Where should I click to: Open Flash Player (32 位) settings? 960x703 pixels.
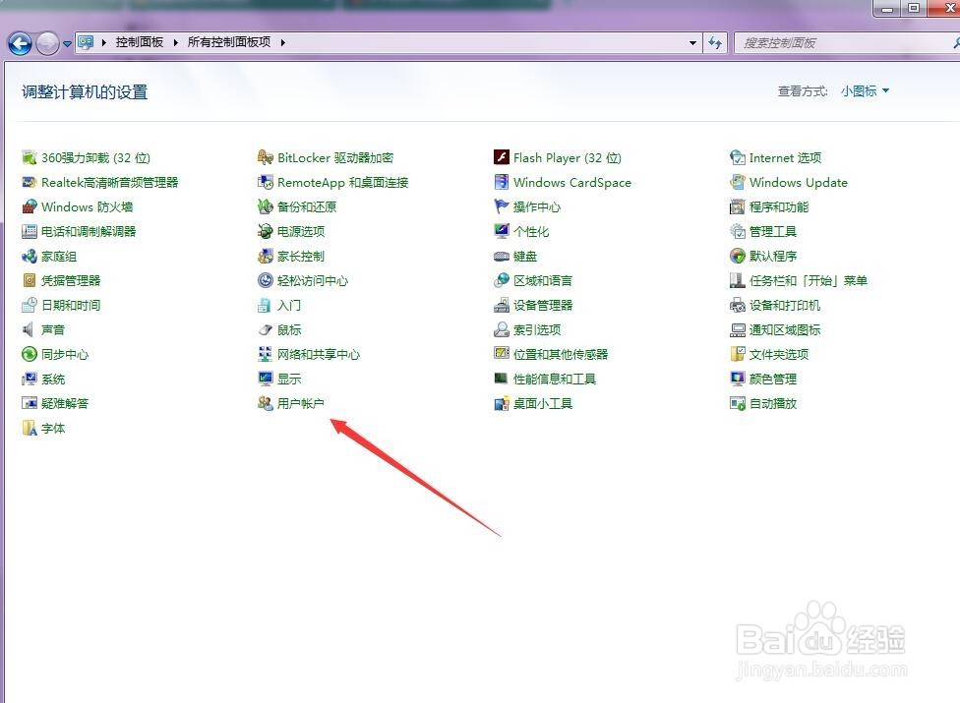click(x=562, y=157)
